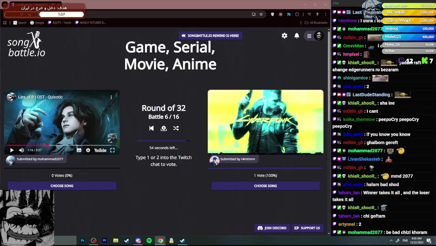Open Premiere Pro from the taskbar
The height and width of the screenshot is (246, 436).
[x=105, y=241]
